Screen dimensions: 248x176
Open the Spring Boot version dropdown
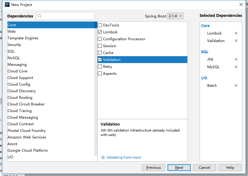pos(175,16)
